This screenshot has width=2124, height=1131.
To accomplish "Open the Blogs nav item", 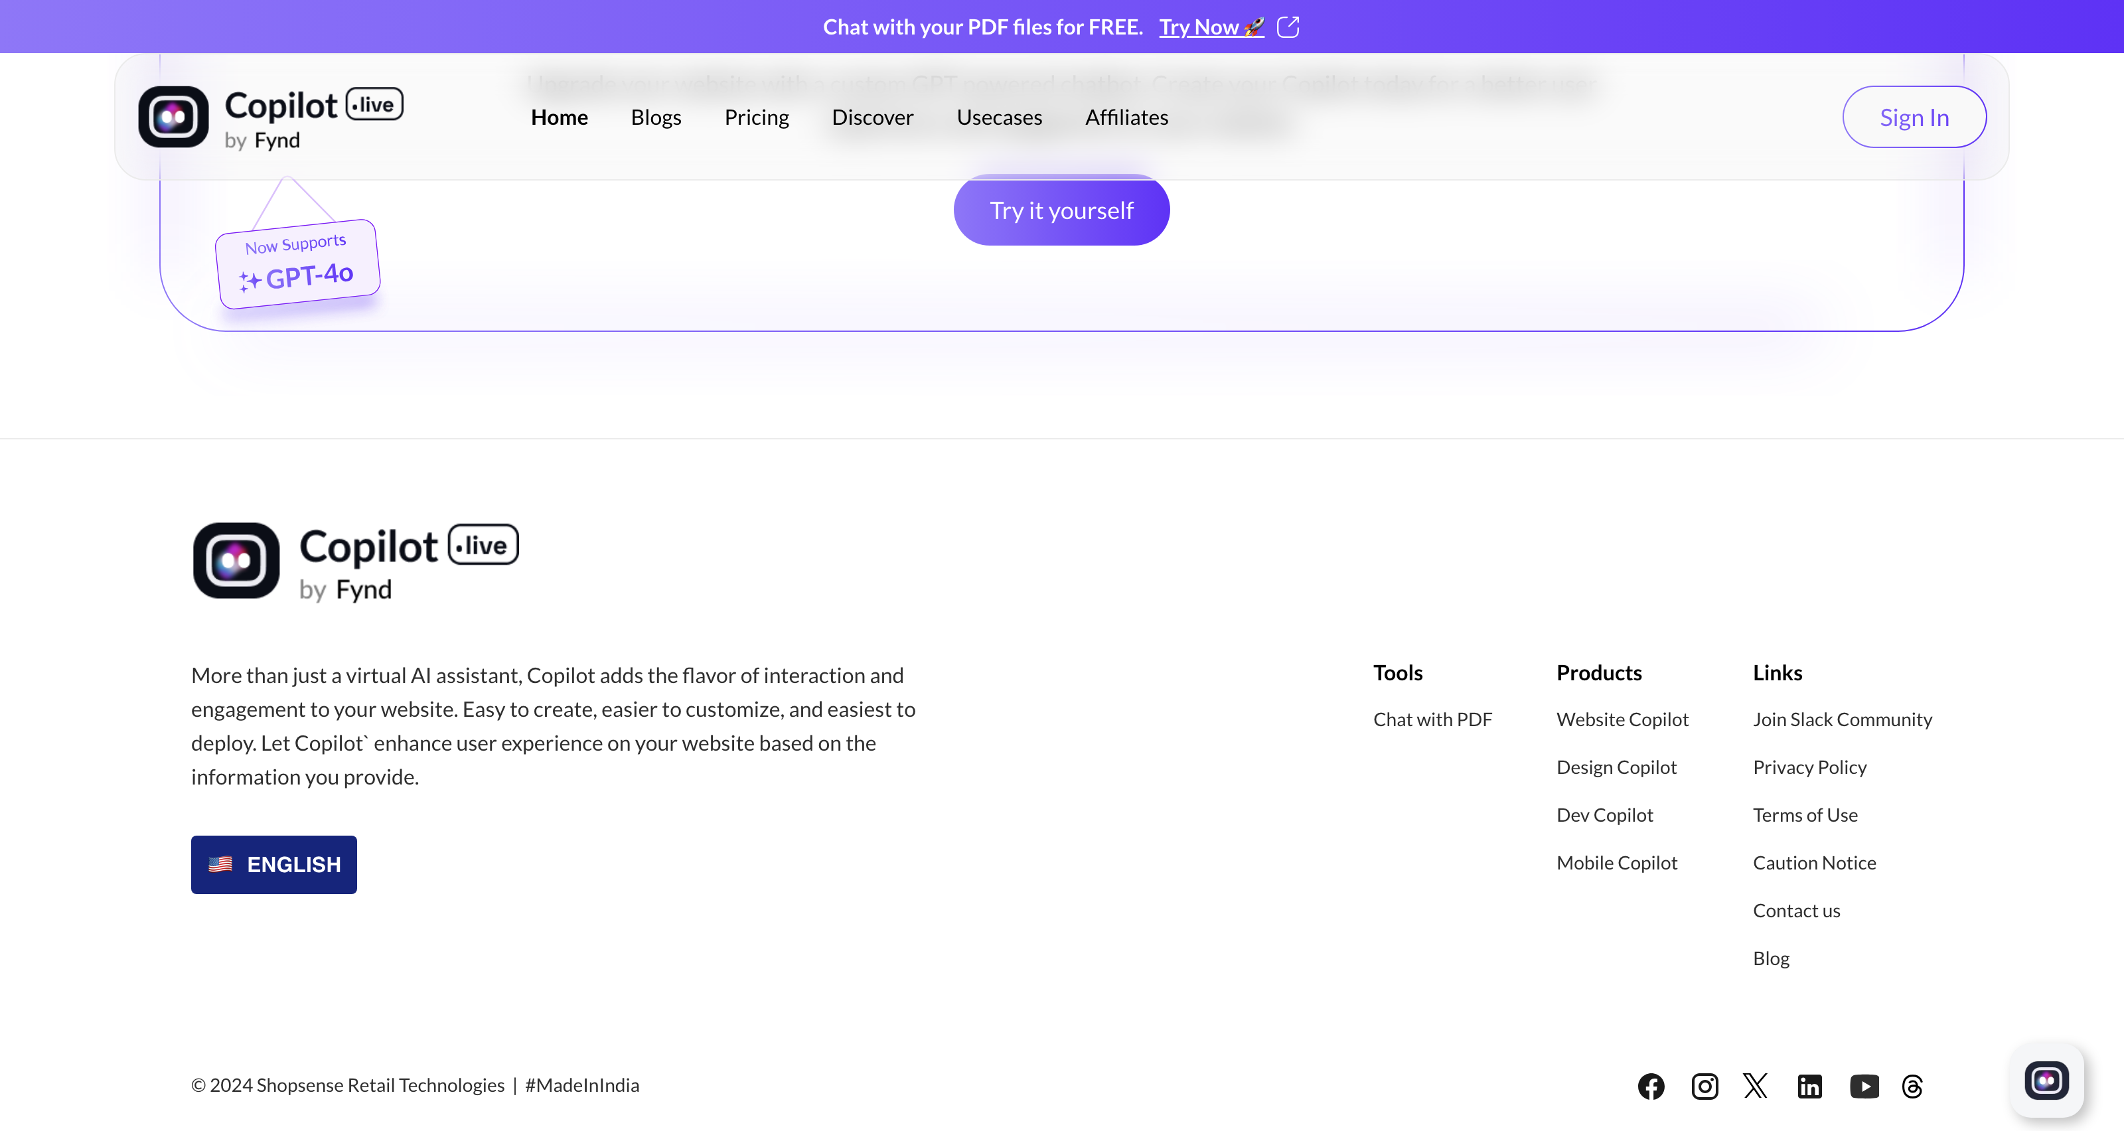I will coord(656,117).
